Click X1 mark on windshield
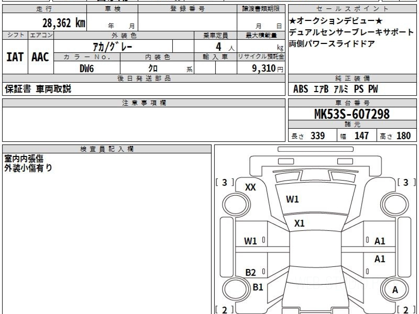This screenshot has width=419, height=314. tap(299, 224)
